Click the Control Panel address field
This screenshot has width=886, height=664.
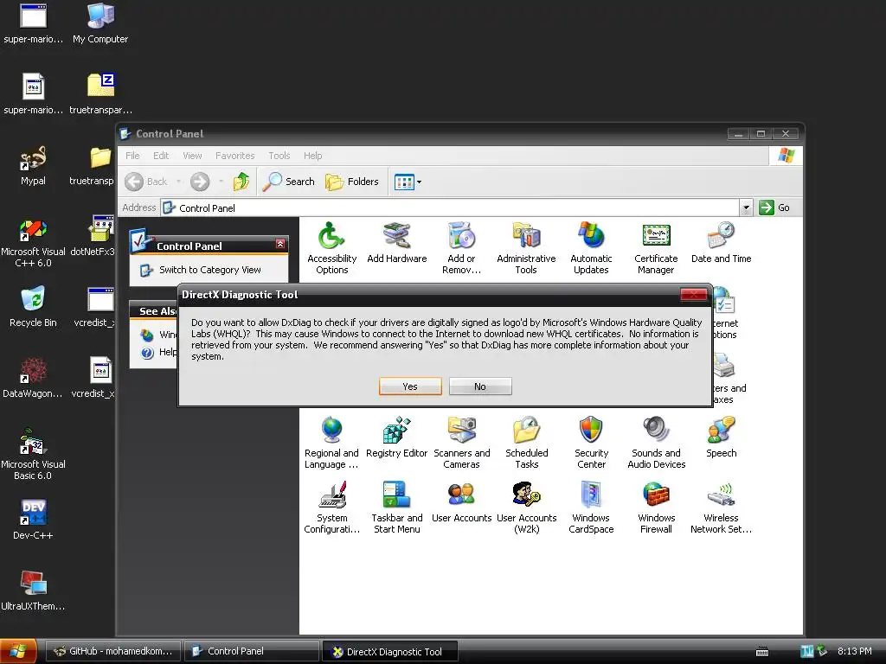coord(450,207)
